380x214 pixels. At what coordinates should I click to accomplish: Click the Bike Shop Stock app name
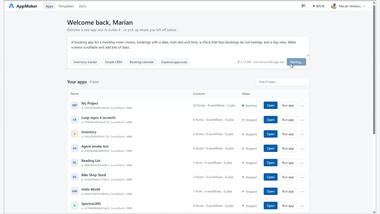pos(94,175)
